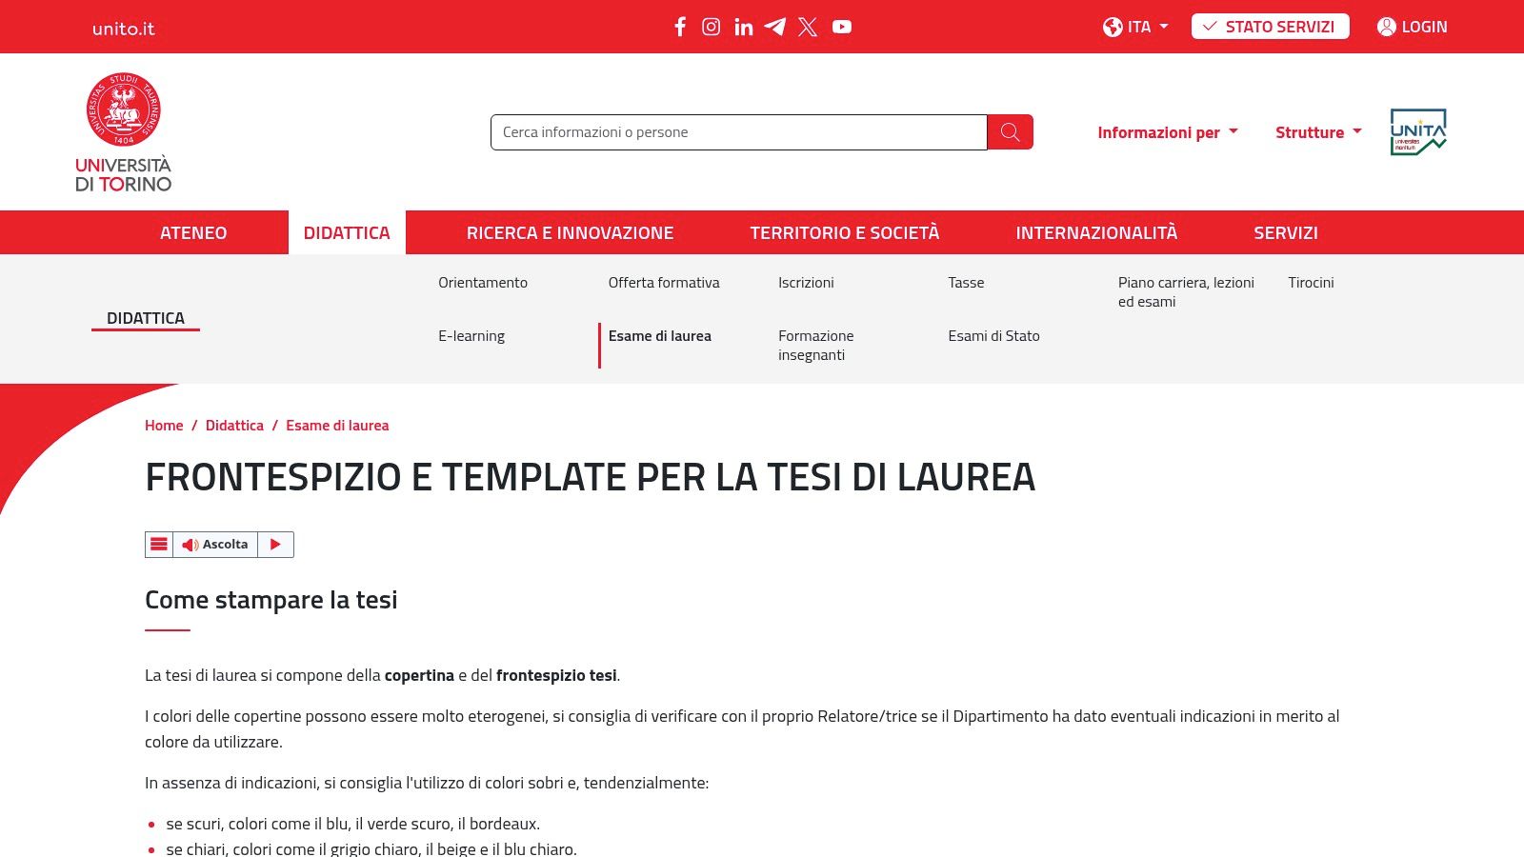Click the STATO SERVIZI button

click(x=1271, y=27)
